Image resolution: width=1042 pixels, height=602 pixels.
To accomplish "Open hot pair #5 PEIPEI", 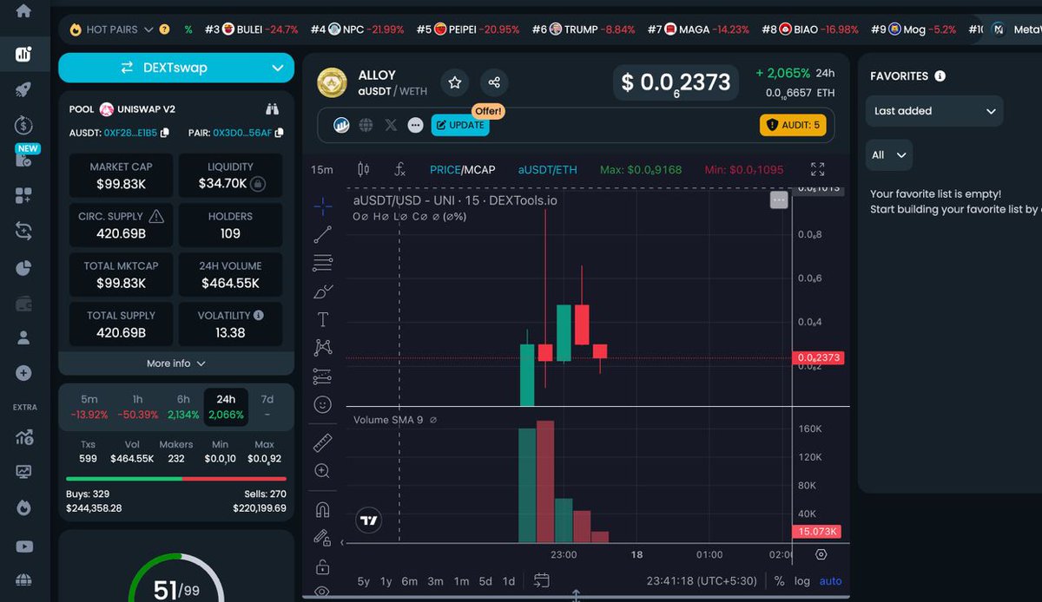I will tap(467, 29).
